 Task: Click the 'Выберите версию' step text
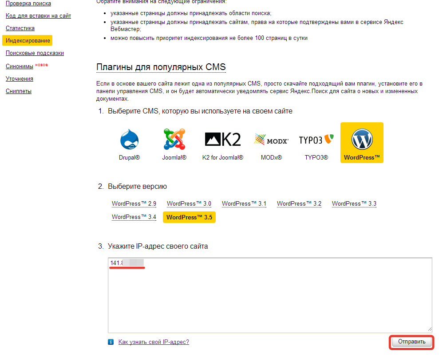(138, 187)
